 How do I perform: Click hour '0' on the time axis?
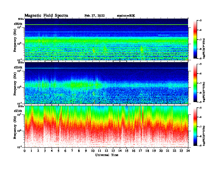pos(25,151)
